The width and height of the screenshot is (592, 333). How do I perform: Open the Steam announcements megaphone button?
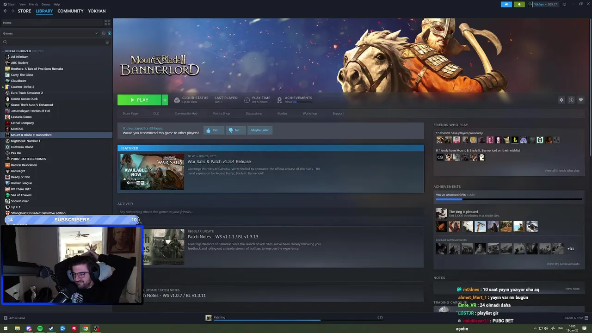click(506, 4)
